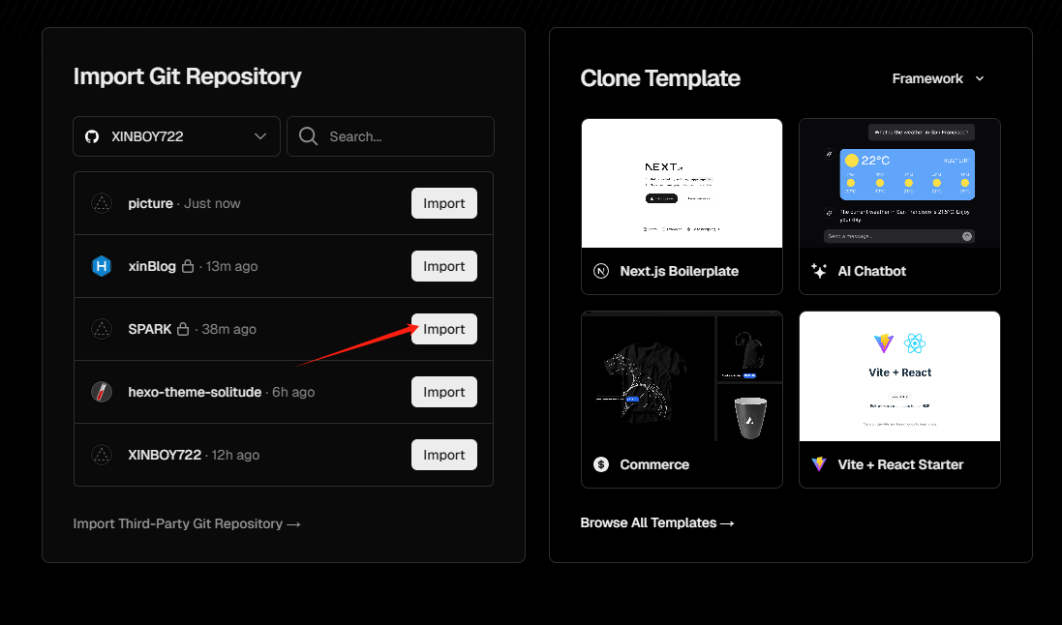Click the lock icon beside SPARK
This screenshot has height=625, width=1062.
(183, 329)
